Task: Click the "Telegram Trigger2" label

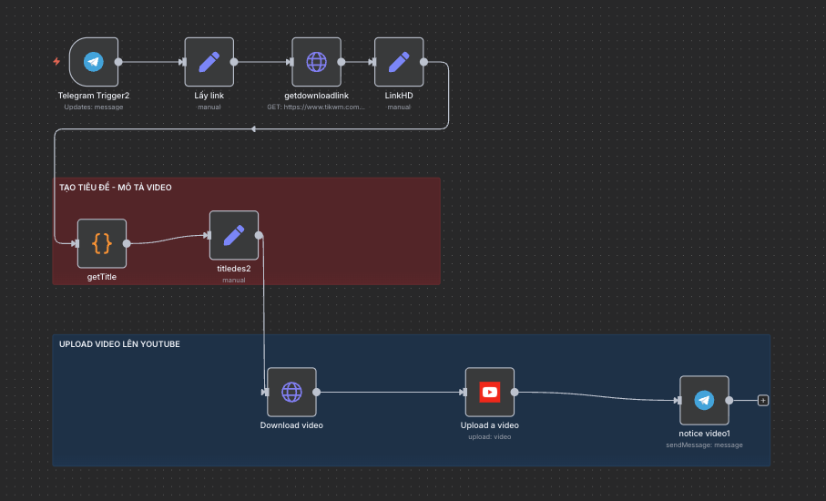Action: click(x=94, y=96)
